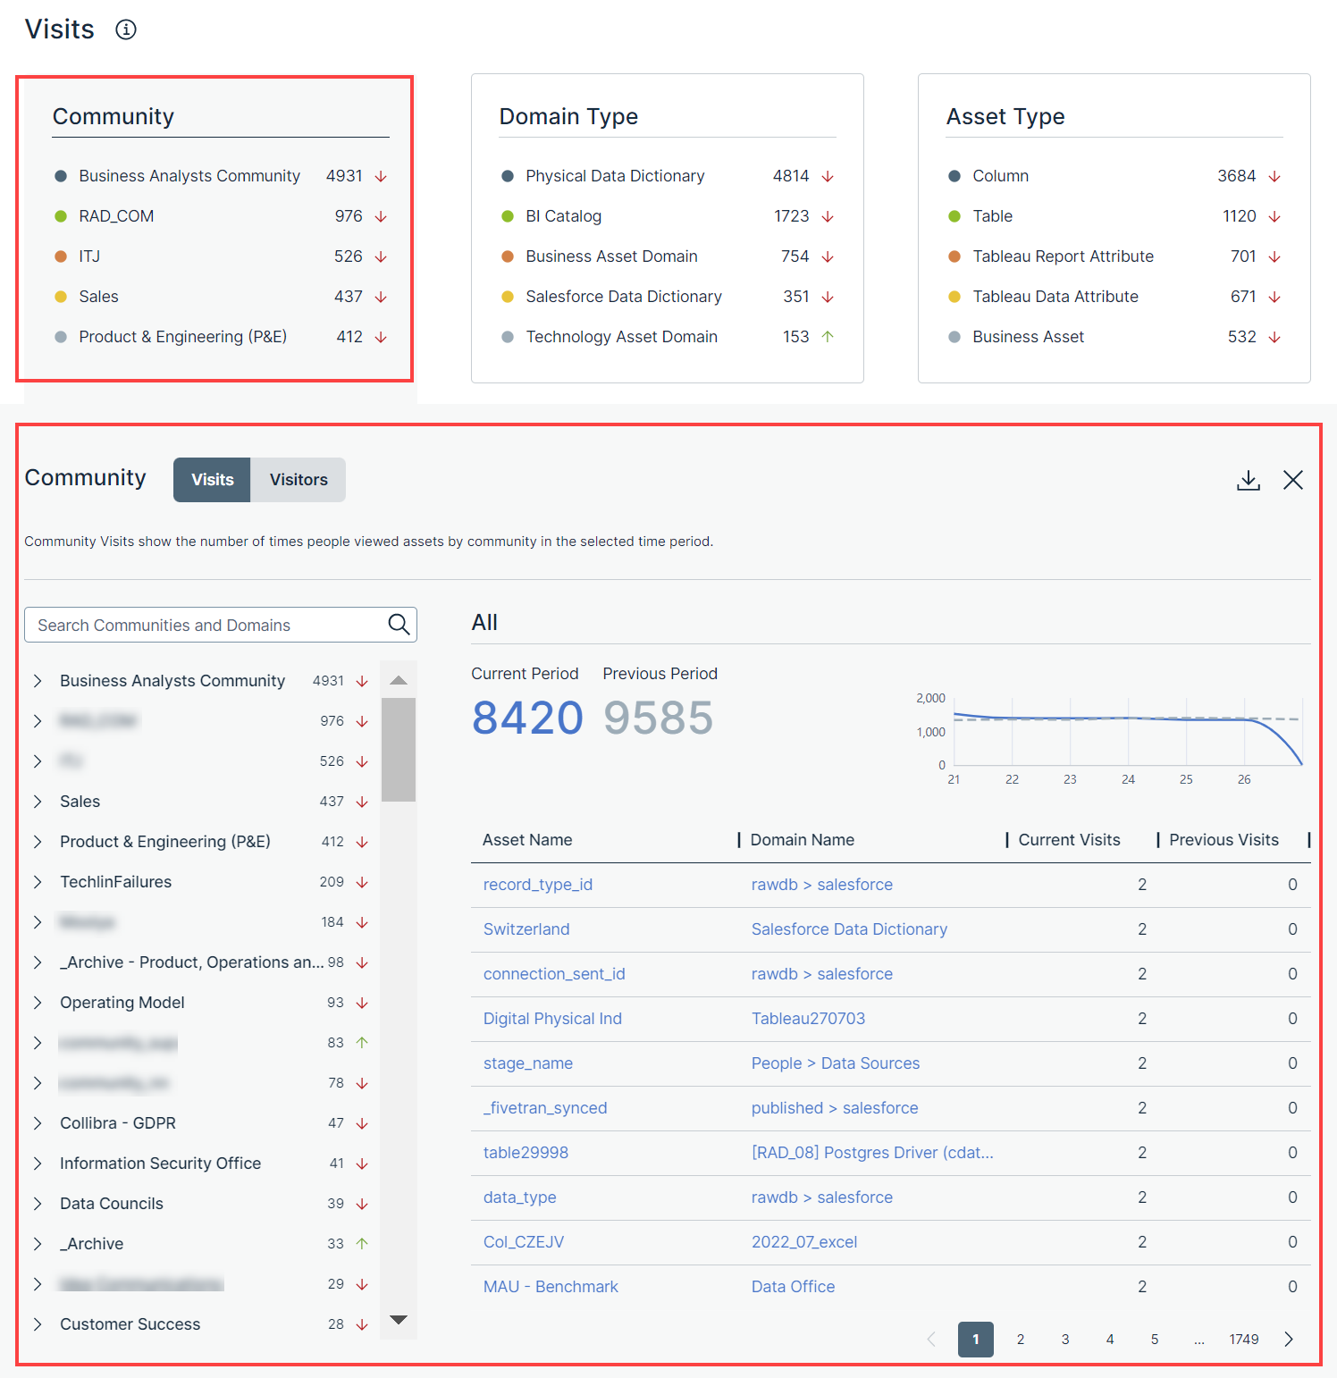Expand the Sales community row

click(x=38, y=802)
